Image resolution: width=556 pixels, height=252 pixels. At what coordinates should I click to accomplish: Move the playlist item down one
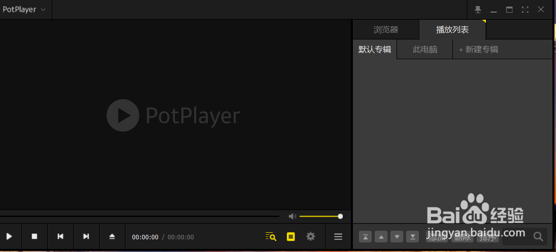[397, 237]
